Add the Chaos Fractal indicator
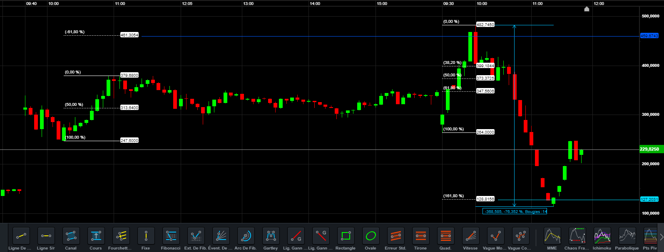 [577, 236]
